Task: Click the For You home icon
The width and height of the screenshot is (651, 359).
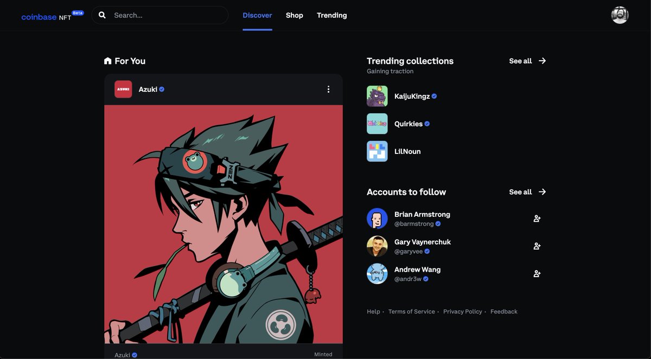Action: 107,61
